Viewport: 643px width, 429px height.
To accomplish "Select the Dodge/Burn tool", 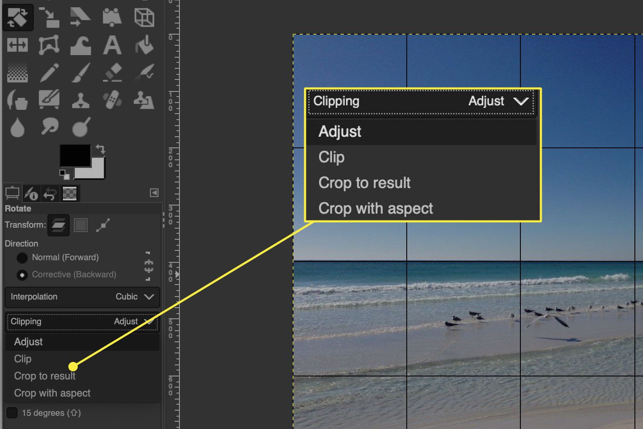I will point(81,127).
